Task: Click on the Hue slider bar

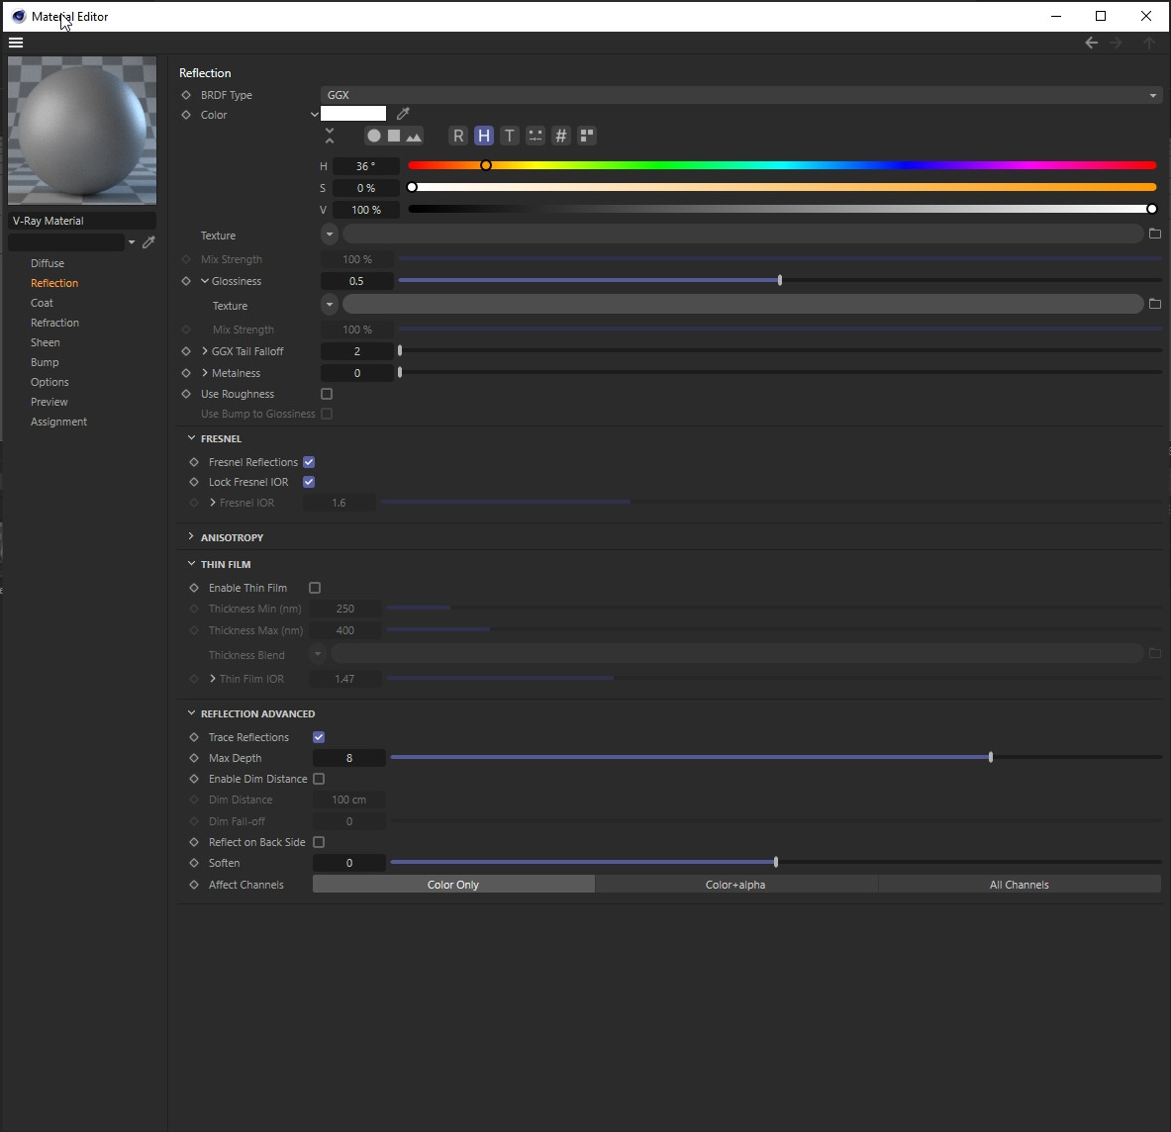Action: point(782,165)
